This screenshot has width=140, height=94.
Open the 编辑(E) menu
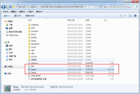[14, 12]
